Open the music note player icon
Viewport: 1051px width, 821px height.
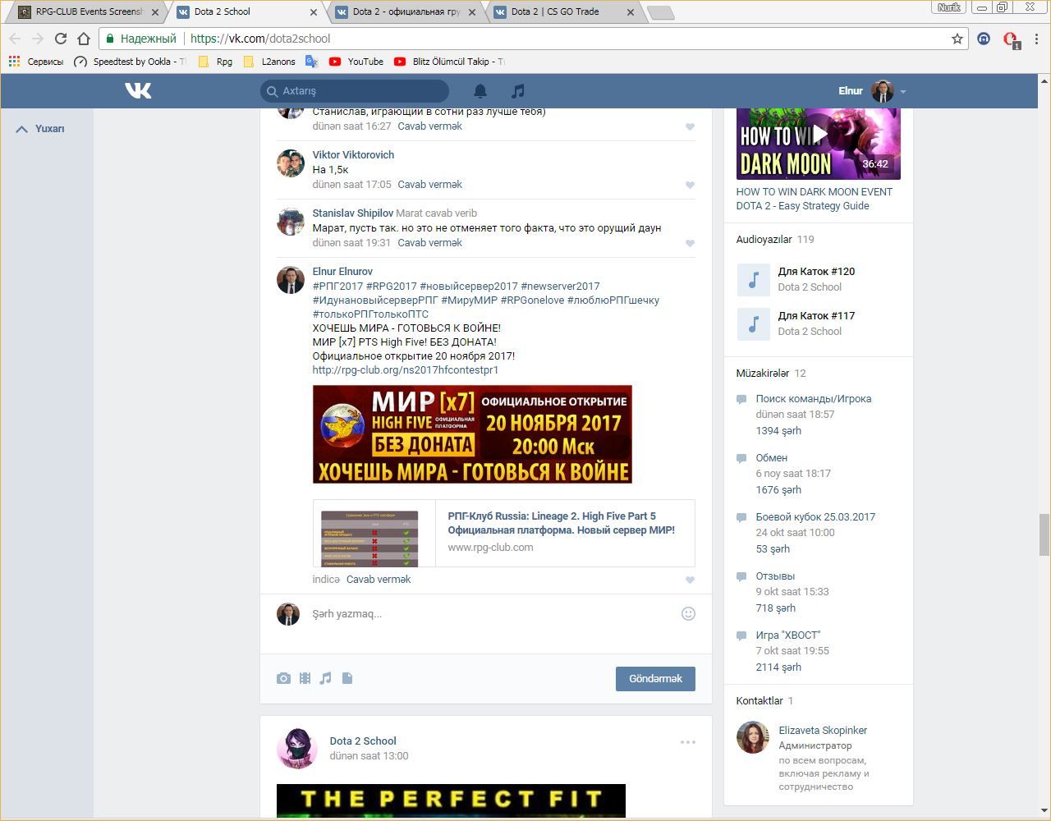pos(517,91)
